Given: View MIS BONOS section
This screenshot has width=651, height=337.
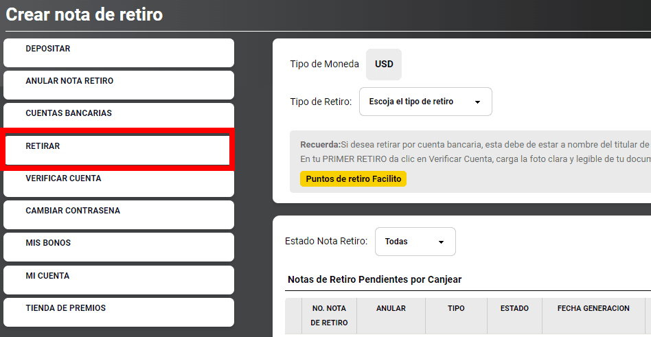Looking at the screenshot, I should [119, 247].
